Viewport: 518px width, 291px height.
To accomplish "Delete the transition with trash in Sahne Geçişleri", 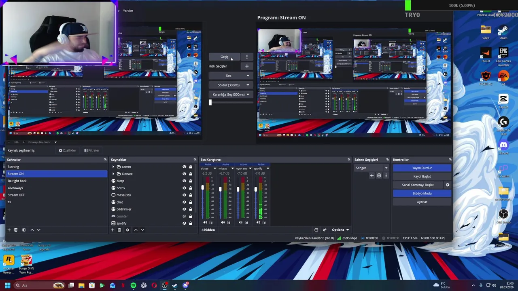I will (x=379, y=175).
